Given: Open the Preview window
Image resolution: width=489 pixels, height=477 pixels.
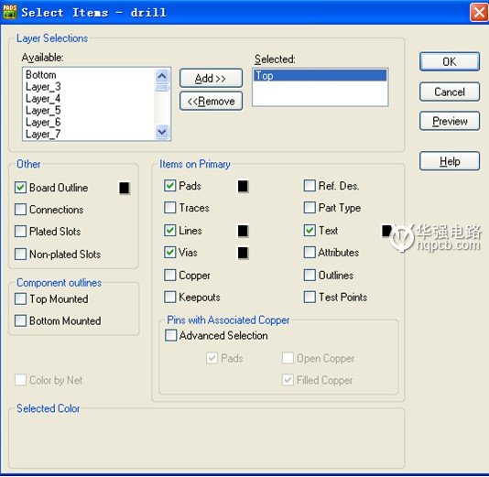Looking at the screenshot, I should point(450,121).
